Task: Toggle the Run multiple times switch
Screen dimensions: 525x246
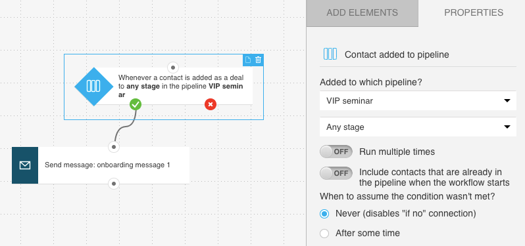Action: click(x=336, y=152)
